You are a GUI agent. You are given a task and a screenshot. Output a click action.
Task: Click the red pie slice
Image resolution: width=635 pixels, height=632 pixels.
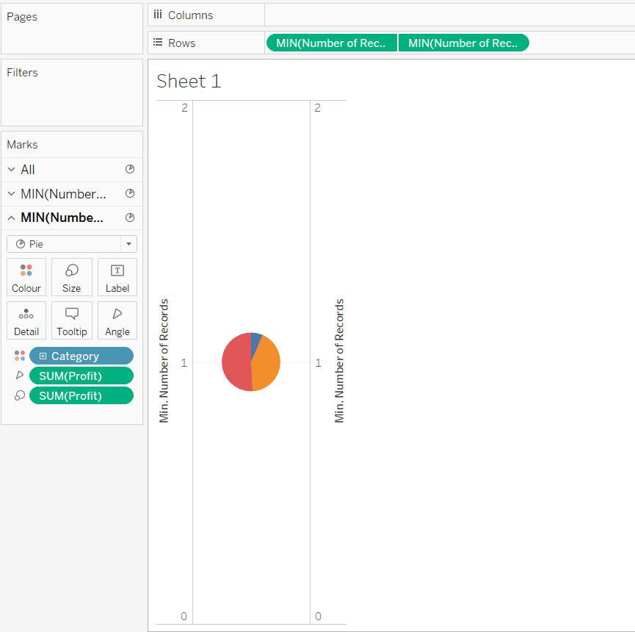(235, 362)
